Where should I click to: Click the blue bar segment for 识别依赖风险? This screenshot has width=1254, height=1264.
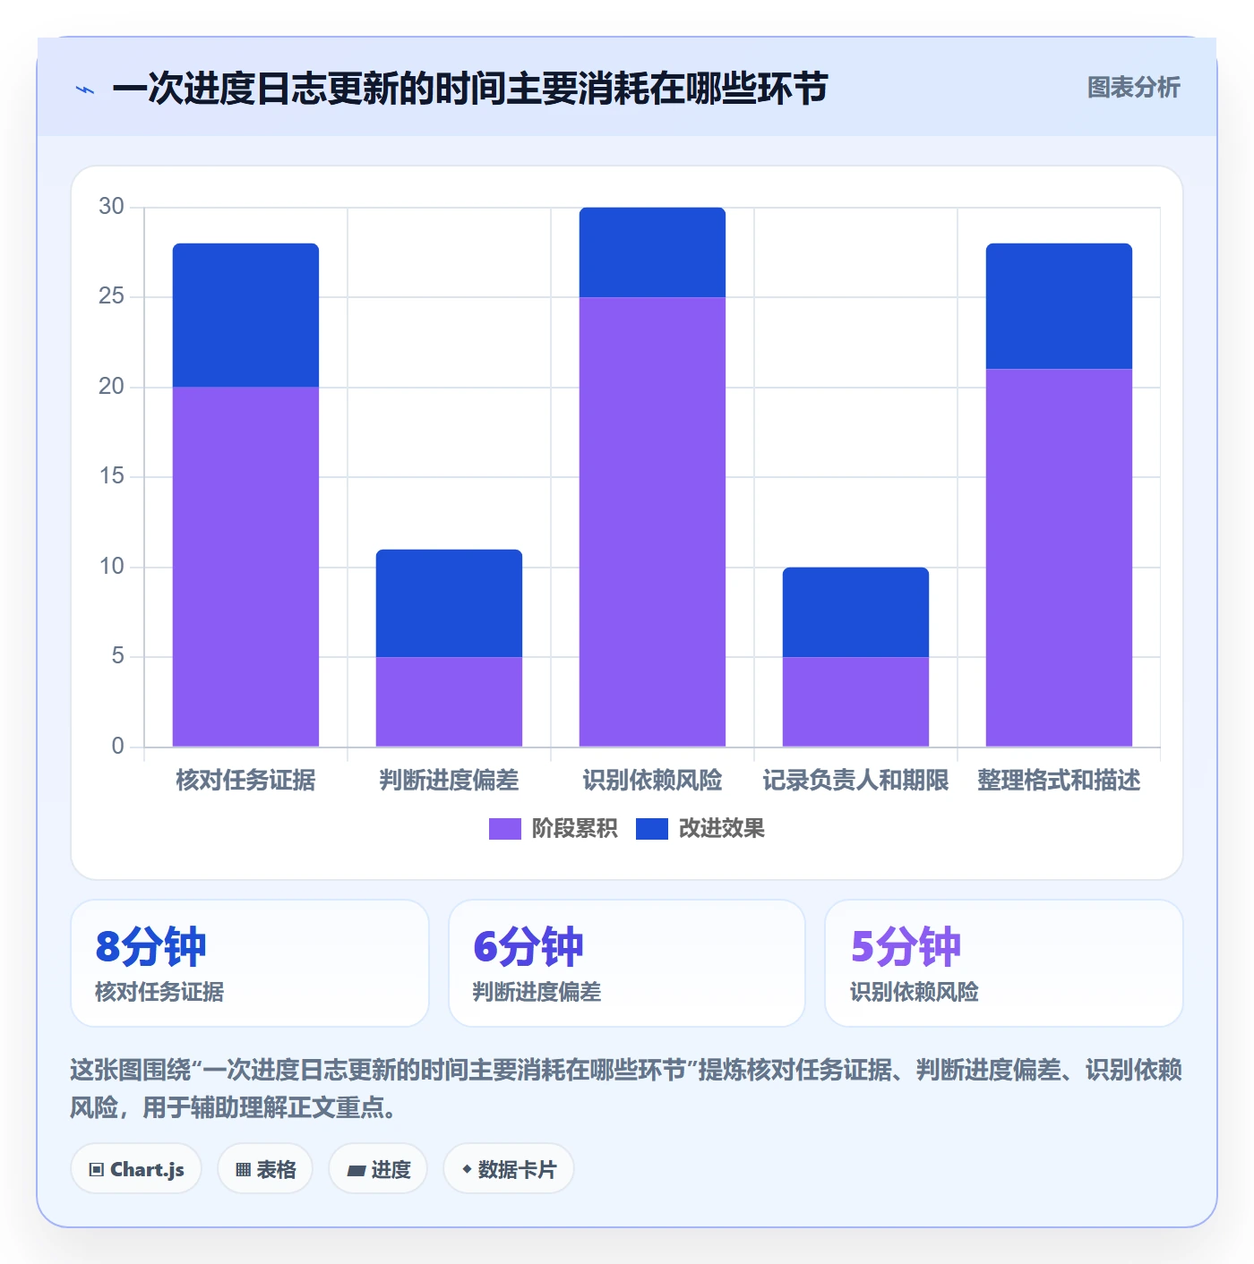coord(652,252)
